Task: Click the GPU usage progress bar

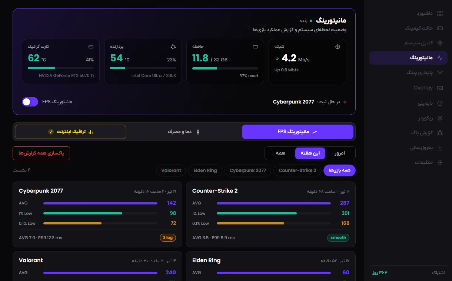Action: pos(61,68)
